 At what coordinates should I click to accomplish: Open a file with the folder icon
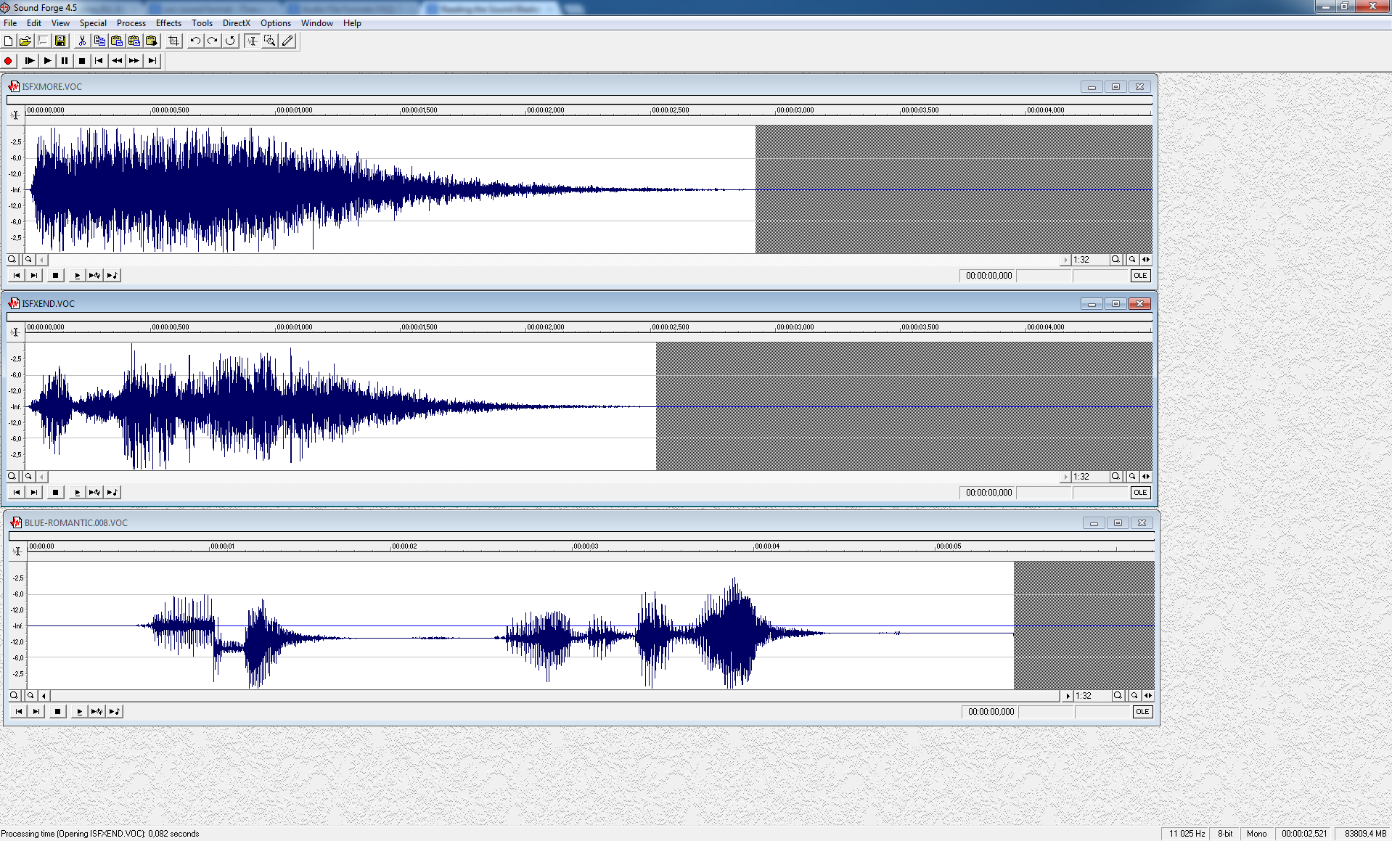click(x=25, y=41)
